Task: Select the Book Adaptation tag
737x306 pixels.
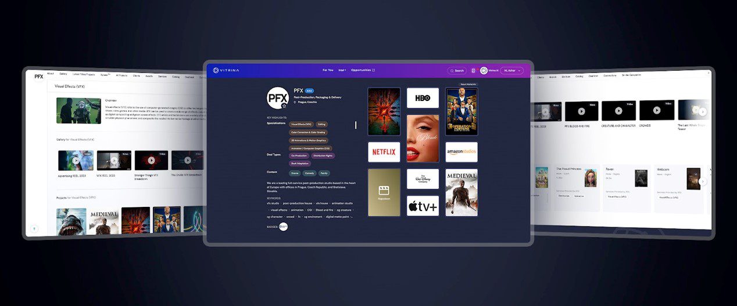Action: click(x=300, y=163)
